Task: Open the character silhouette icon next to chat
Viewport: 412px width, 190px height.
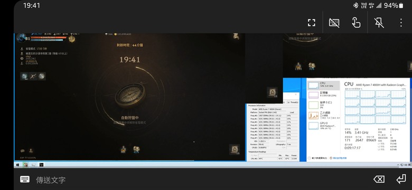Action: pos(31,150)
